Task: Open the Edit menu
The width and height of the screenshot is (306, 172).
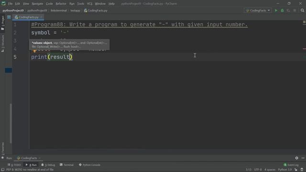Action: pyautogui.click(x=18, y=4)
